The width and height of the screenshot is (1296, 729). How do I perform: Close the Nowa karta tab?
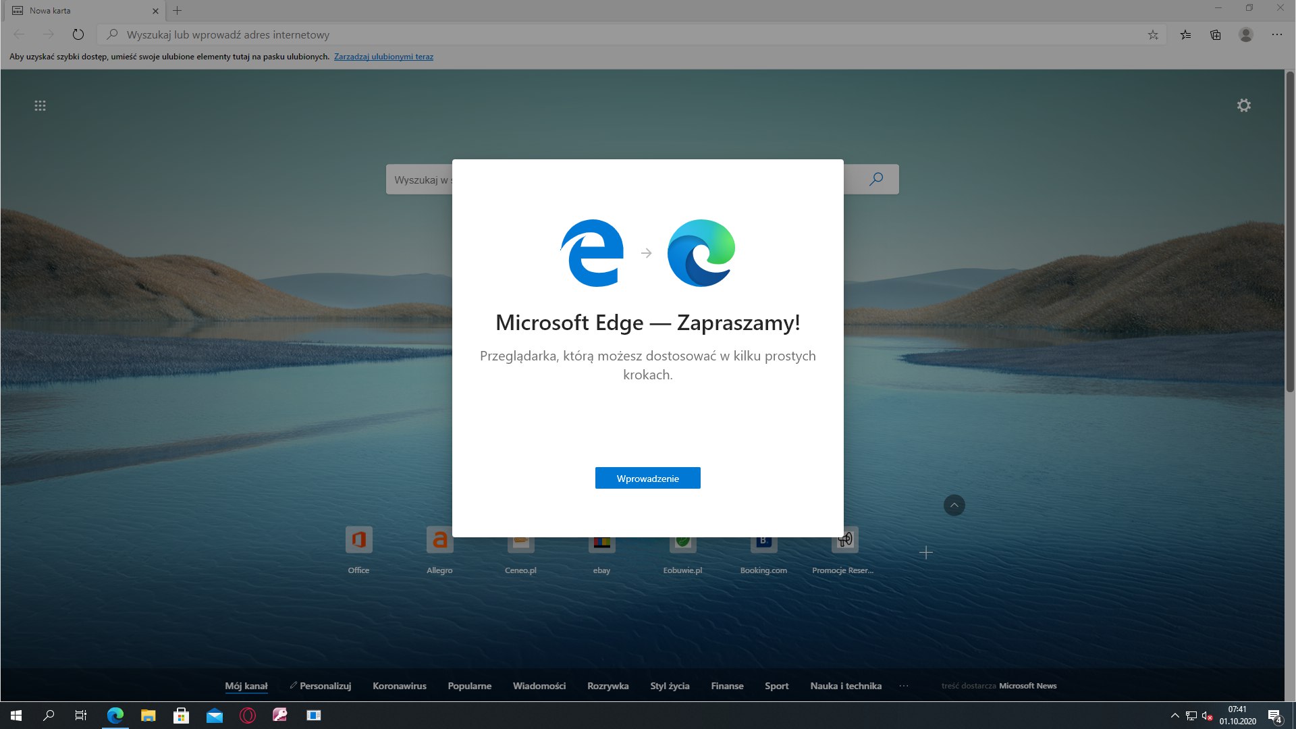155,11
